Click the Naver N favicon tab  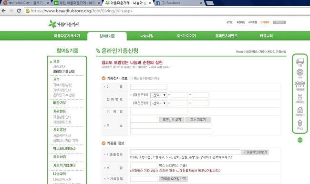(x=56, y=3)
